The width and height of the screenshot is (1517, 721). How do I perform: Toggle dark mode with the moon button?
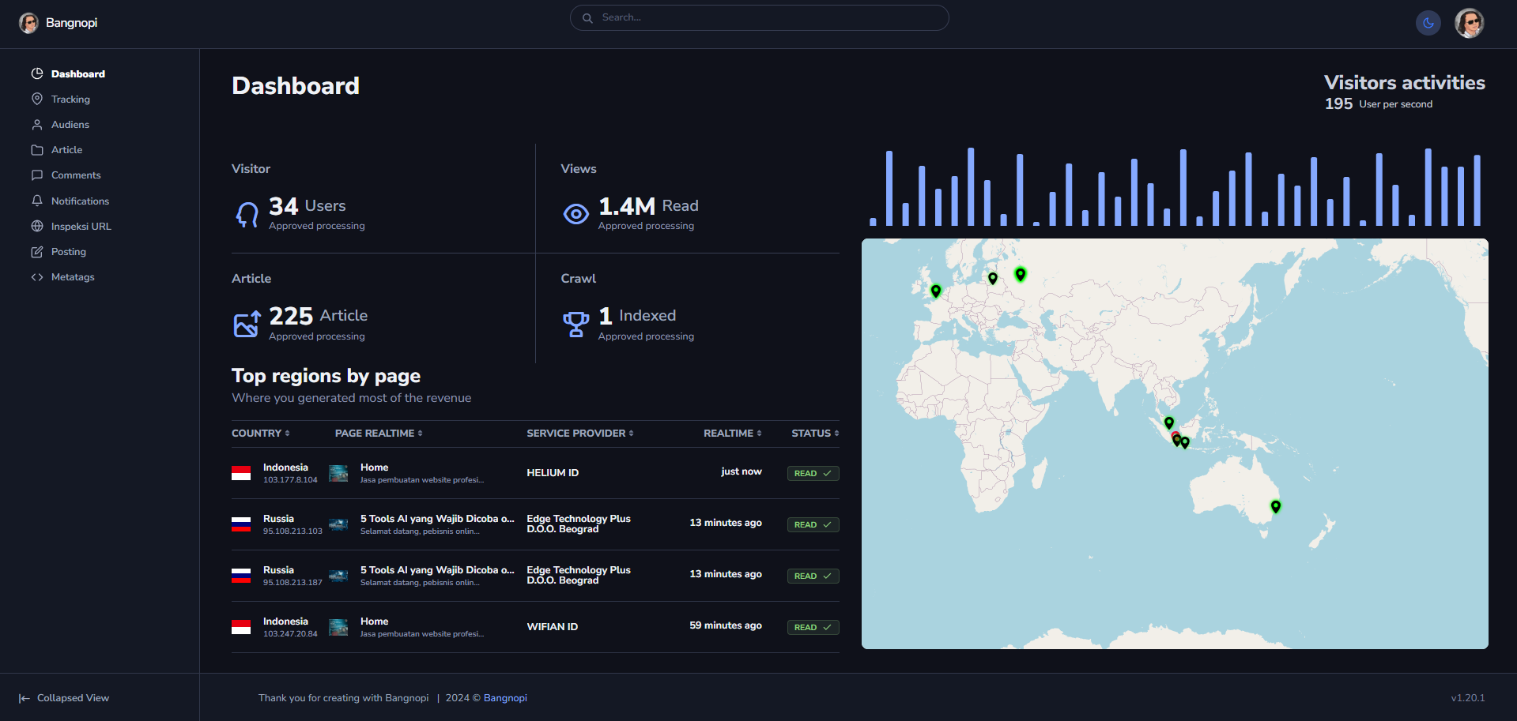tap(1428, 23)
